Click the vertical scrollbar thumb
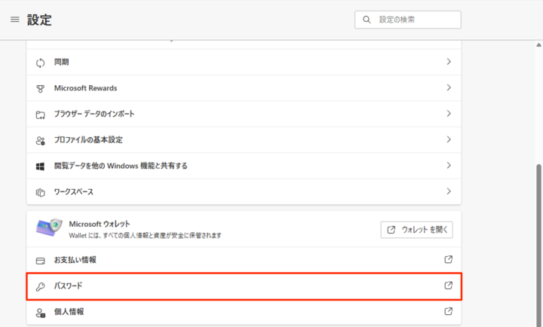The width and height of the screenshot is (543, 327). [x=538, y=245]
